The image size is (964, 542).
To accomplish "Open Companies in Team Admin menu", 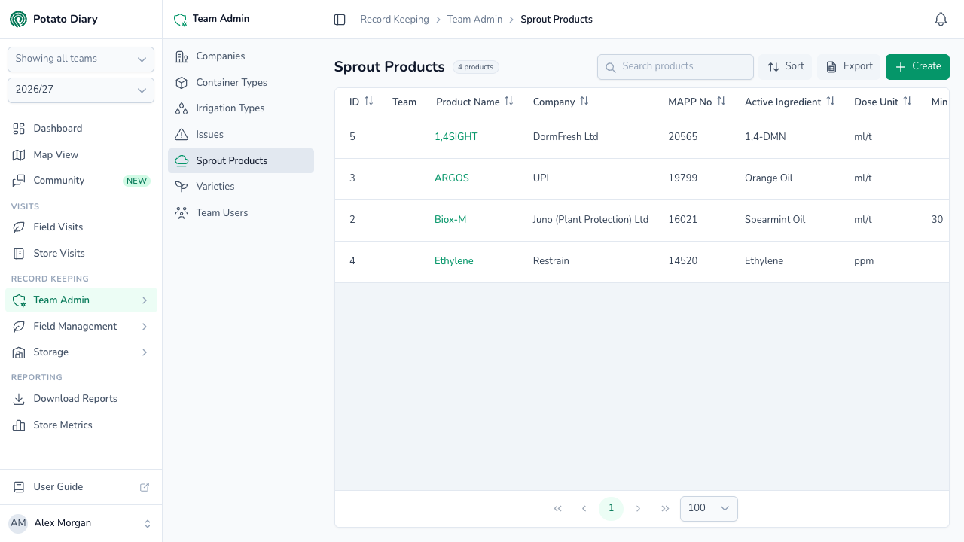I will coord(241,56).
